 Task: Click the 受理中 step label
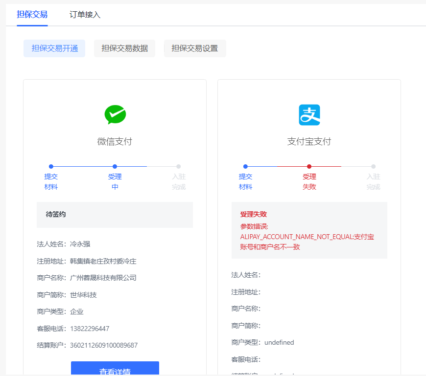[x=115, y=182]
